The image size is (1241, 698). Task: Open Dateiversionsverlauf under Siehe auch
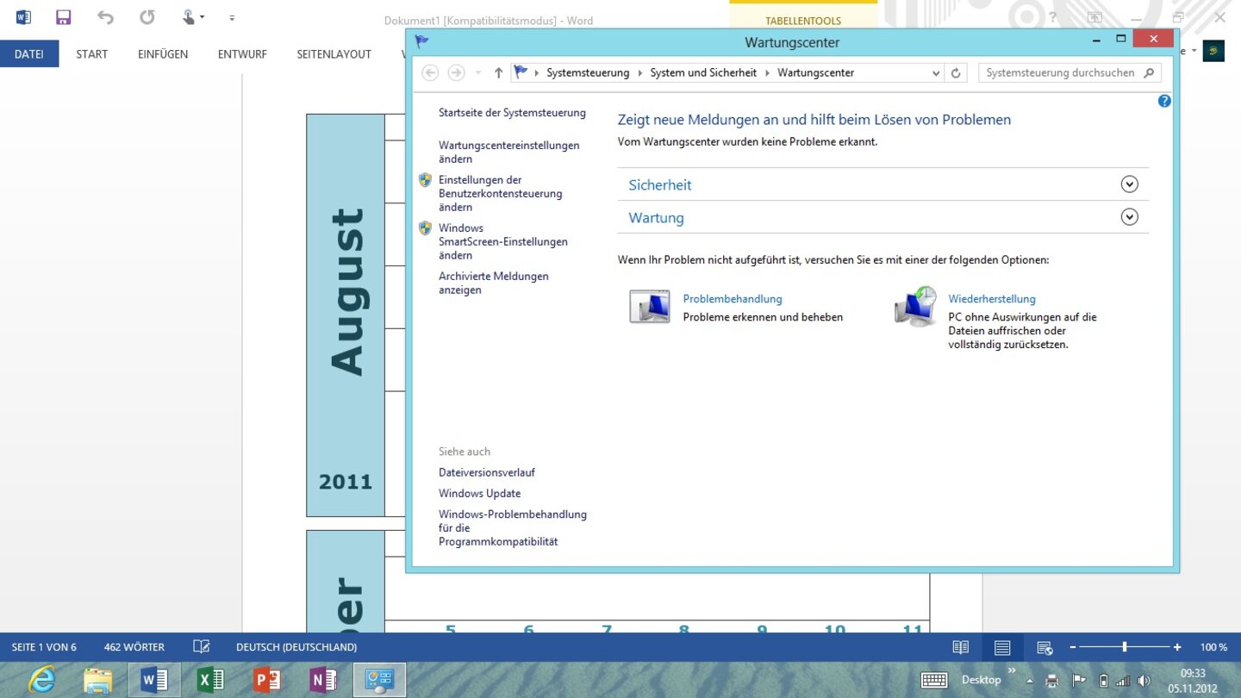pyautogui.click(x=487, y=473)
